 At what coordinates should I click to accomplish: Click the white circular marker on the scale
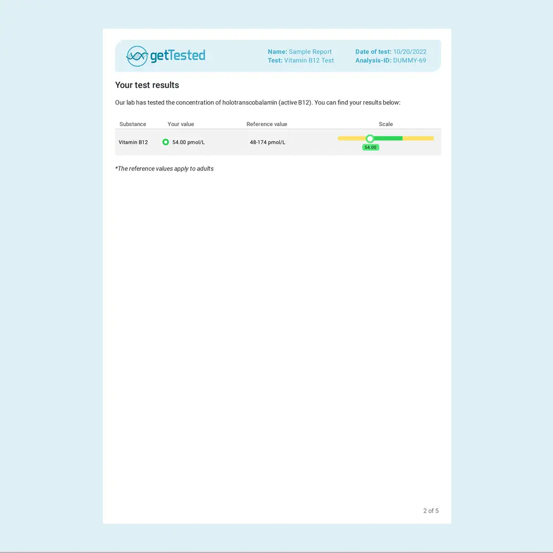coord(370,138)
